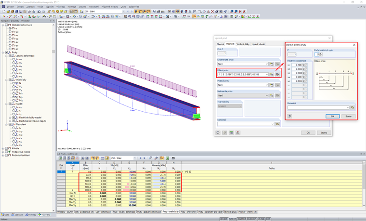Open Dělení prutu dropdown list

[267, 75]
